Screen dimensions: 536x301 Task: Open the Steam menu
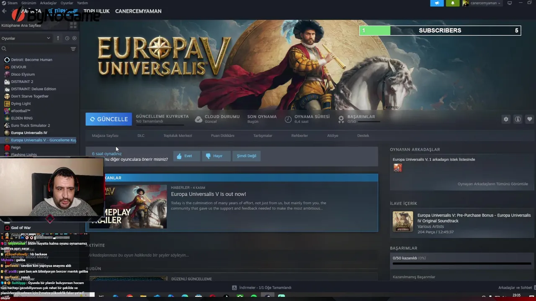coord(10,3)
